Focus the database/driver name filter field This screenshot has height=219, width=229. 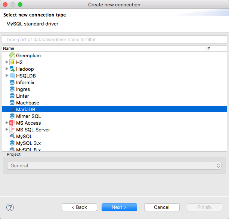click(114, 40)
